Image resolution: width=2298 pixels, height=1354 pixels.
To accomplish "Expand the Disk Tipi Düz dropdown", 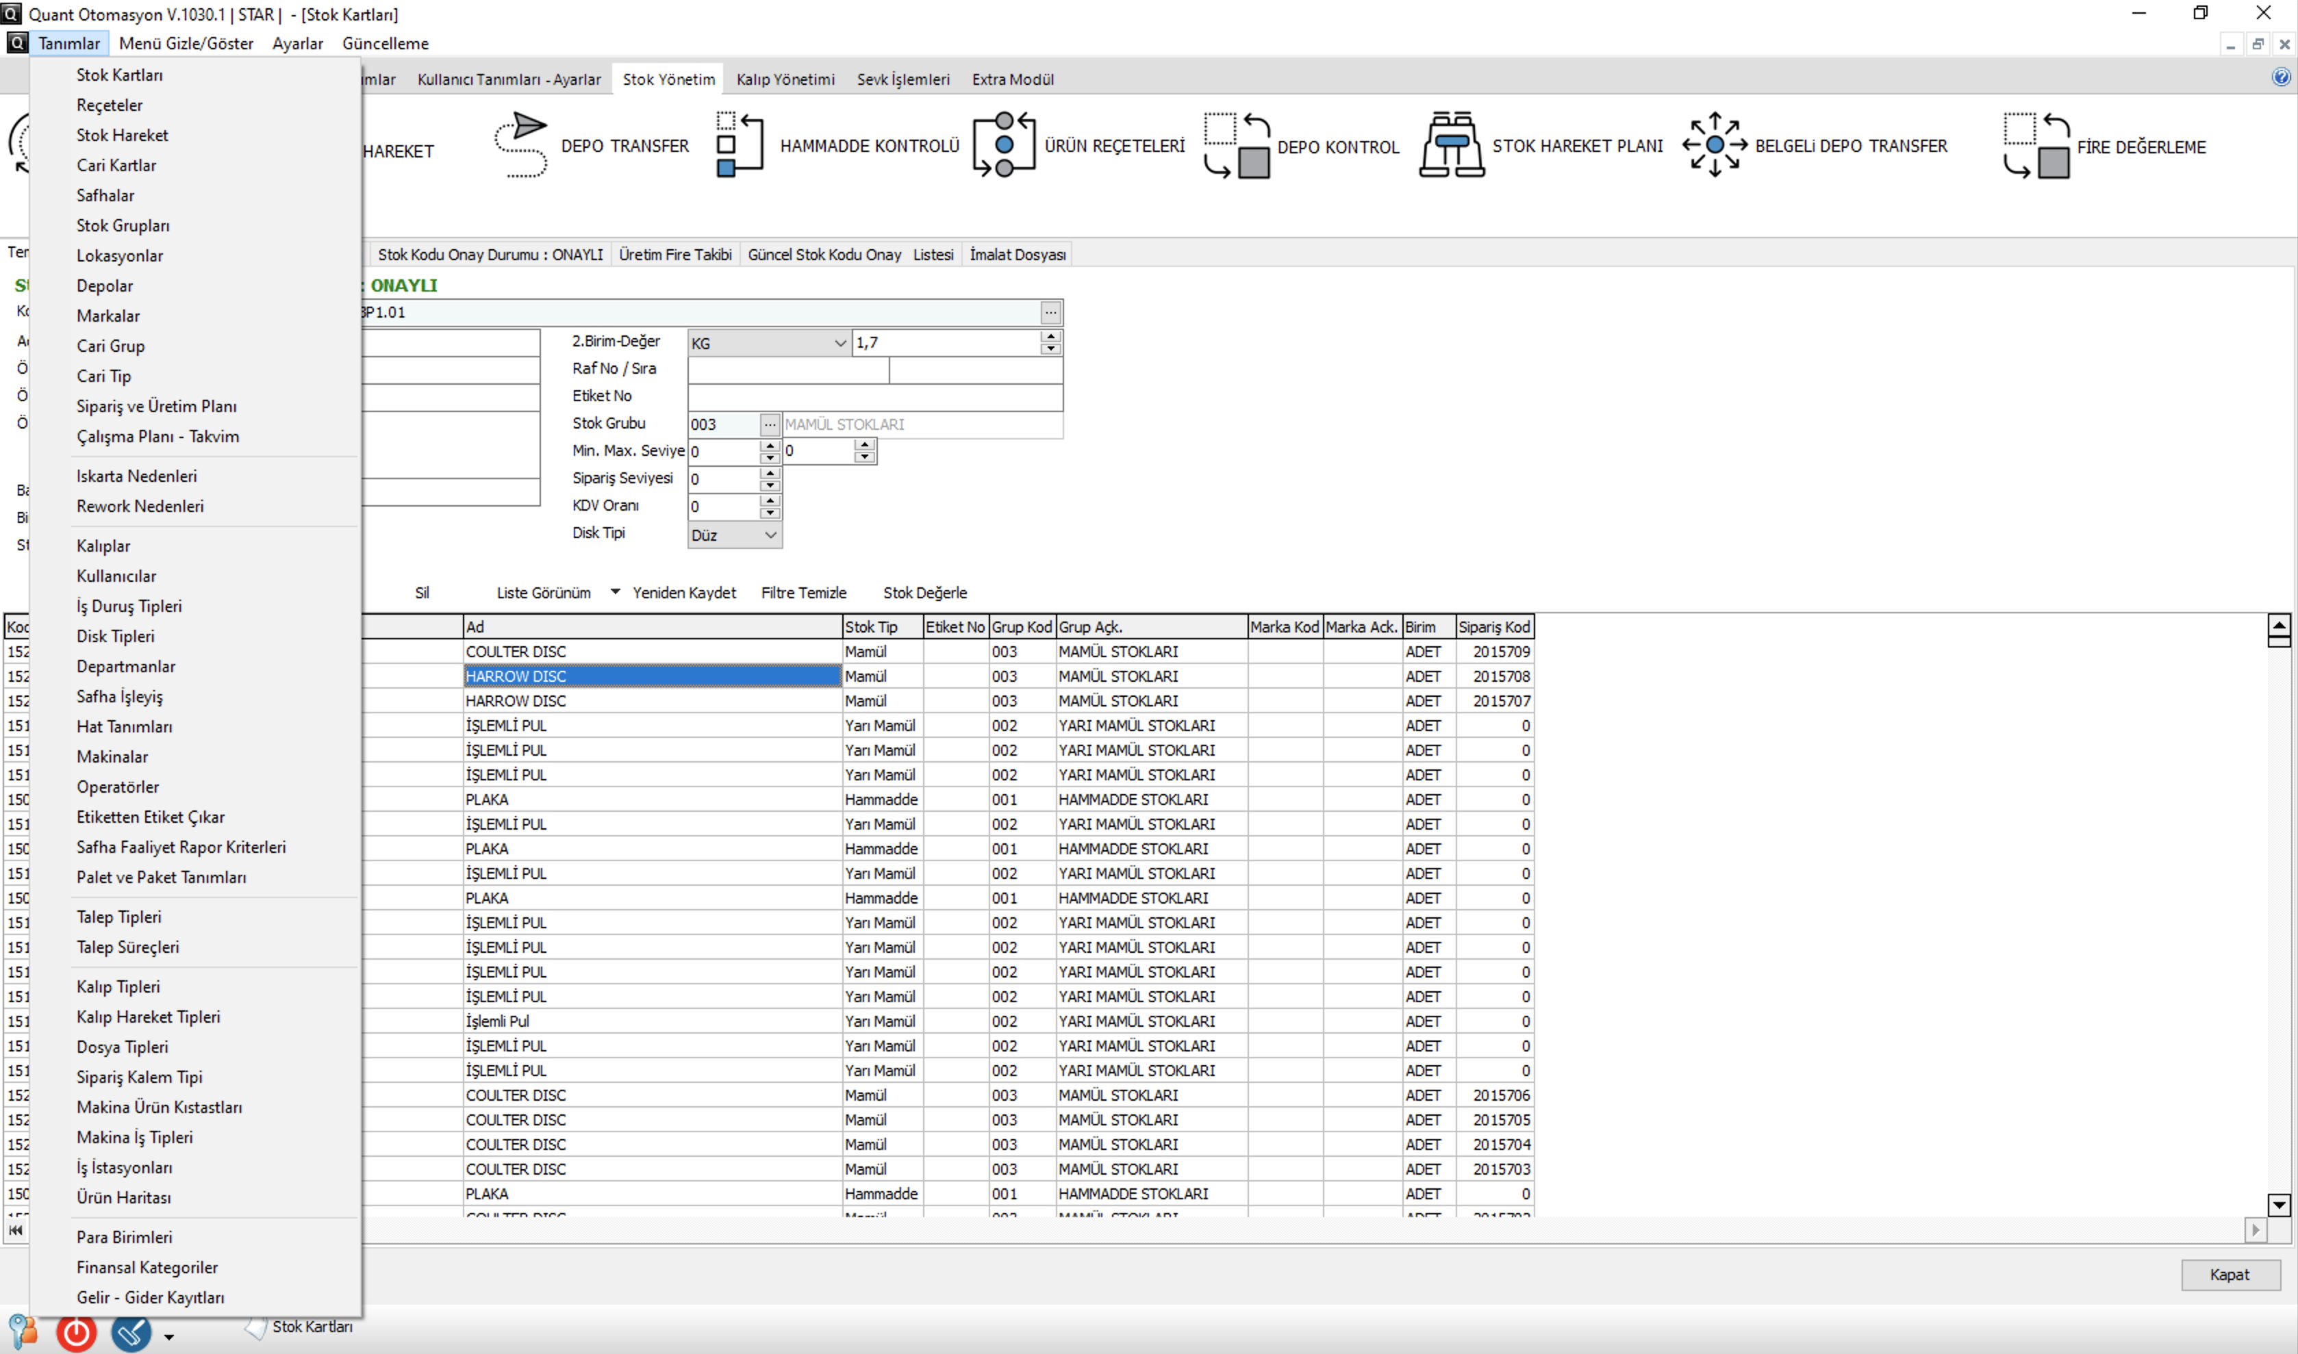I will pyautogui.click(x=770, y=535).
